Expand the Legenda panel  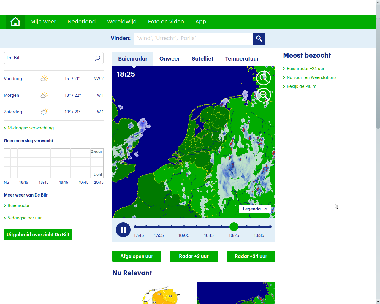[255, 209]
